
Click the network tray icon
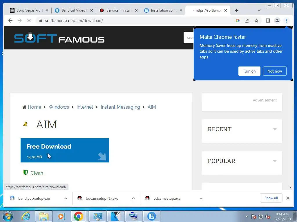point(261,217)
